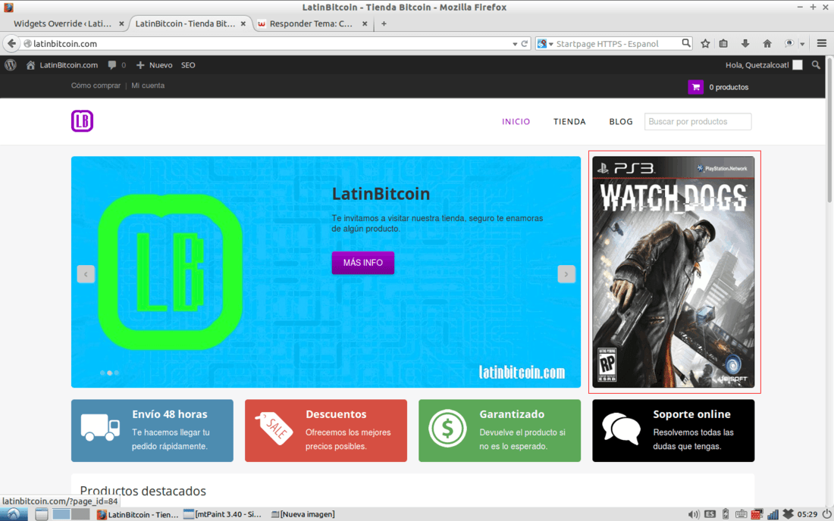Click the chat bubble addon icon in toolbar

point(789,44)
